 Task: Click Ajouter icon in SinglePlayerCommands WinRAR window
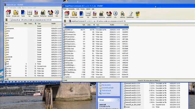click(67, 15)
